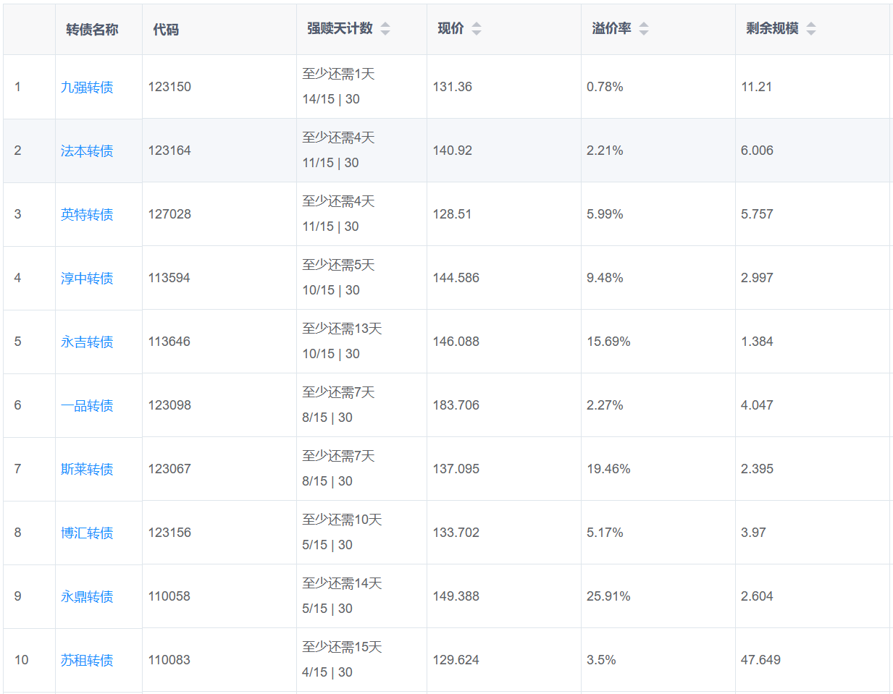Sort the table by 现价 arrows icon
Image resolution: width=893 pixels, height=694 pixels.
477,29
